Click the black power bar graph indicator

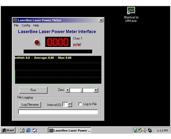pyautogui.click(x=58, y=52)
